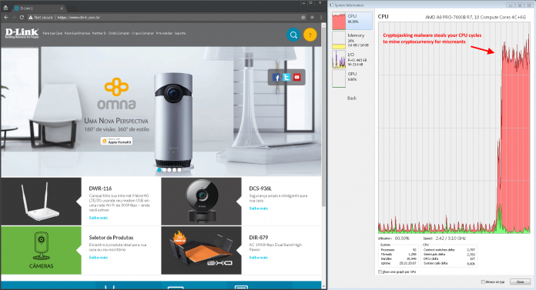
Task: Select the fourth carousel dot on the banner
Action: [x=175, y=170]
